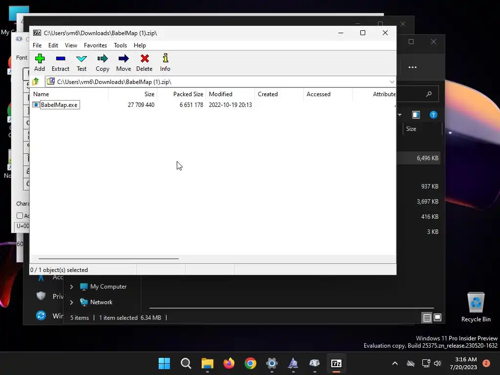This screenshot has height=375, width=500.
Task: Select the 416 KB file row in Explorer
Action: click(430, 216)
